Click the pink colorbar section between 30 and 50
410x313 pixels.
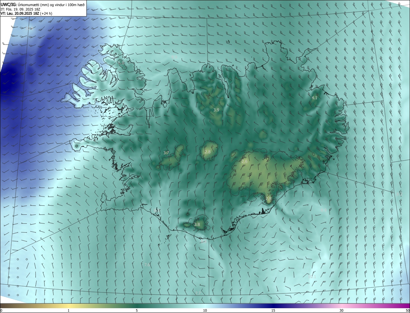375,306
